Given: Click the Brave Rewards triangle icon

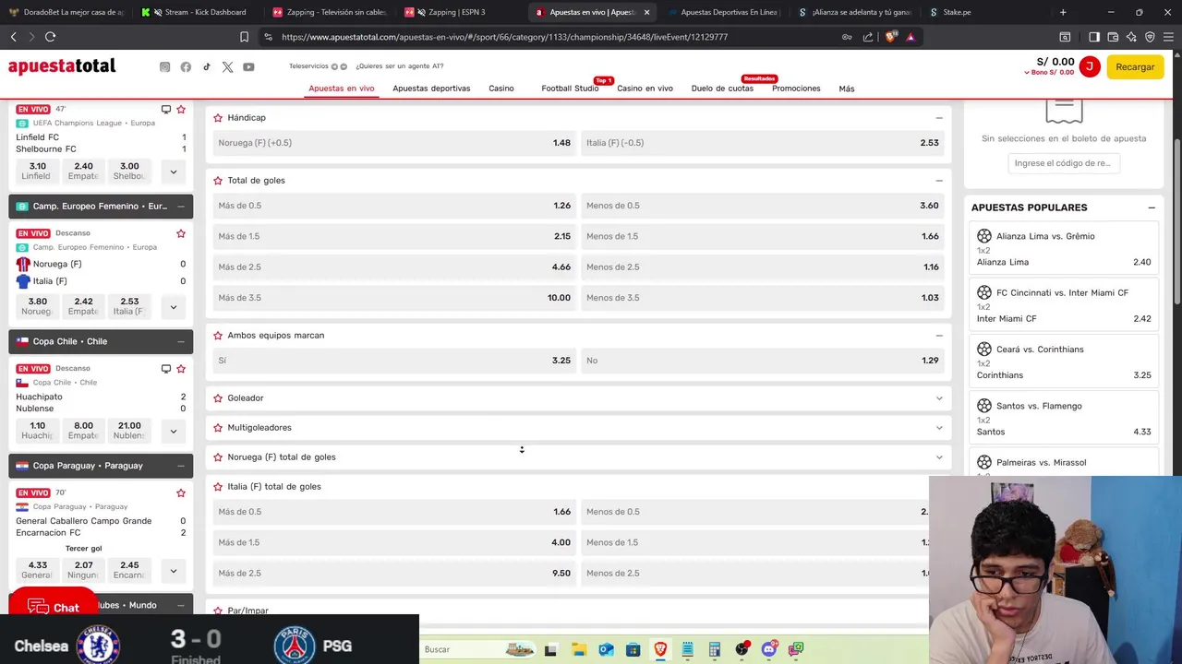Looking at the screenshot, I should pos(911,37).
